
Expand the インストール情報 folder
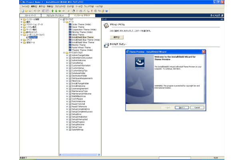(x=21, y=20)
